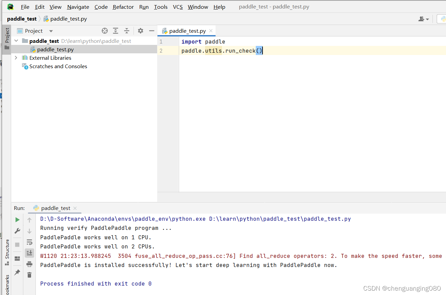Close the paddle_test.py editor tab
Viewport: 446px width, 295px height.
click(x=211, y=31)
